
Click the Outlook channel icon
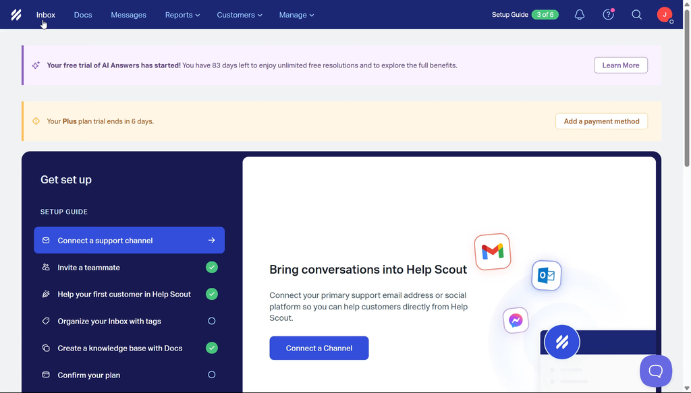pyautogui.click(x=546, y=275)
